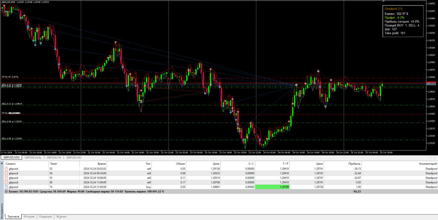
Task: Click the SELL 0.08 at 1.29333 chart label
Action: pos(12,122)
